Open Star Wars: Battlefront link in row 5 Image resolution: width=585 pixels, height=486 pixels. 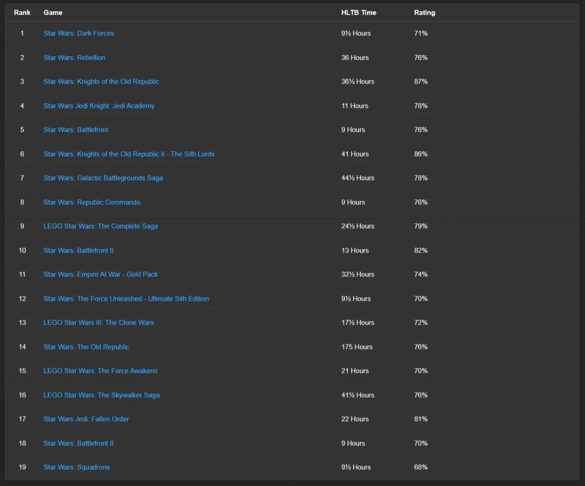76,130
